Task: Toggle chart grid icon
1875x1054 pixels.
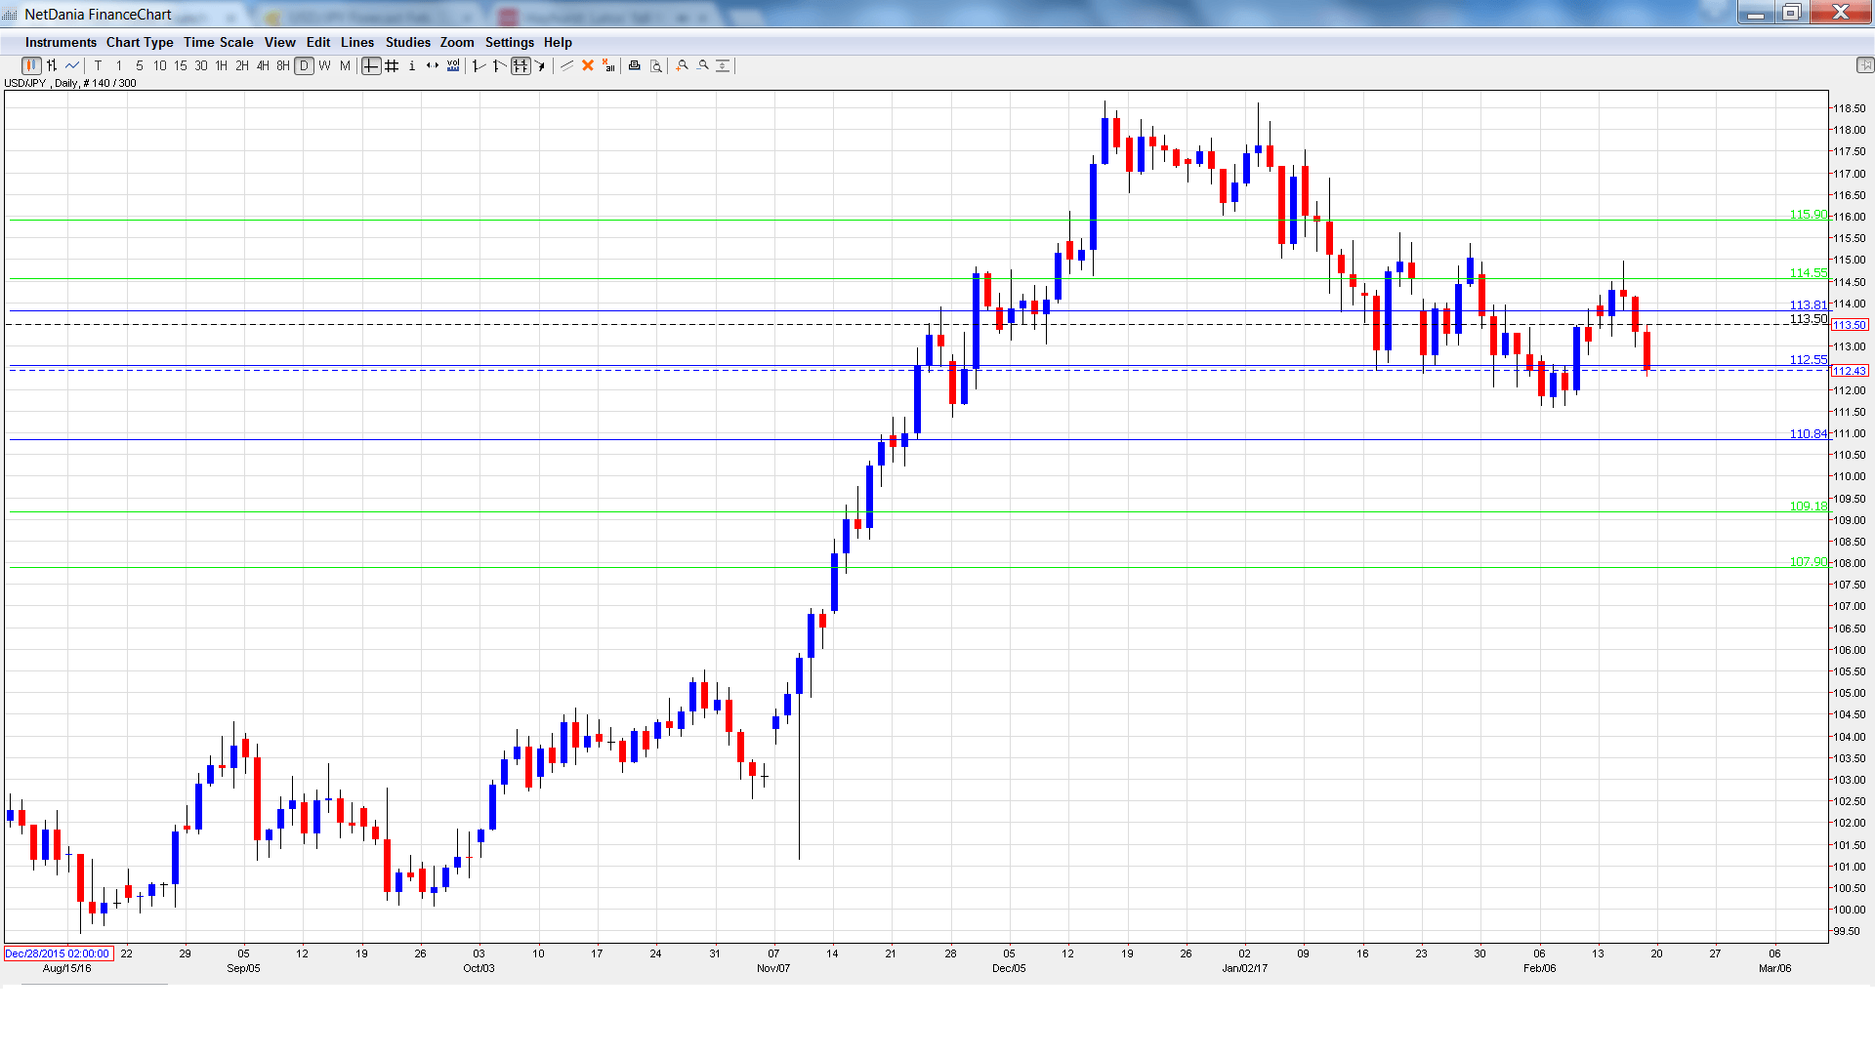Action: [x=392, y=65]
